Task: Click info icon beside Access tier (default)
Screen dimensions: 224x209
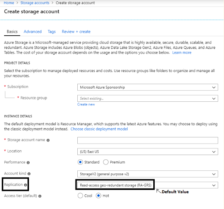Action: [x=40, y=196]
